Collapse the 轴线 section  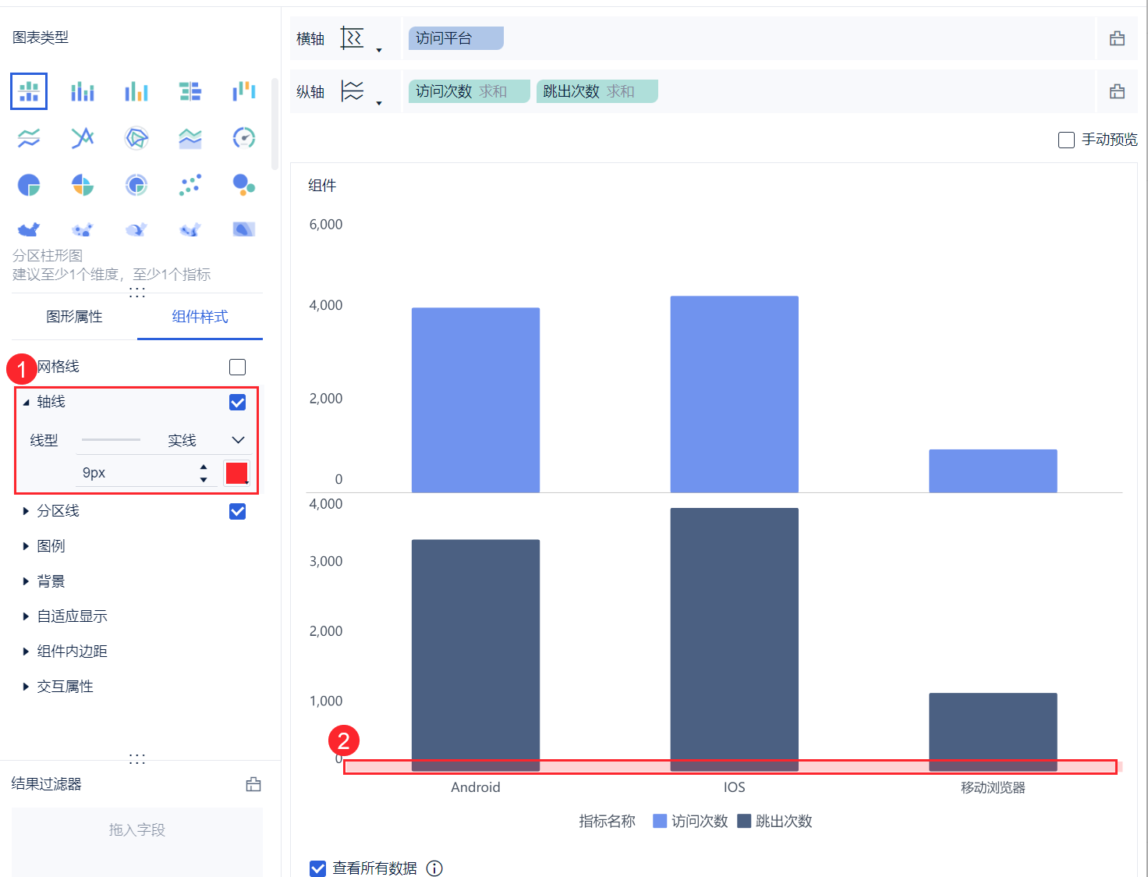pos(26,403)
